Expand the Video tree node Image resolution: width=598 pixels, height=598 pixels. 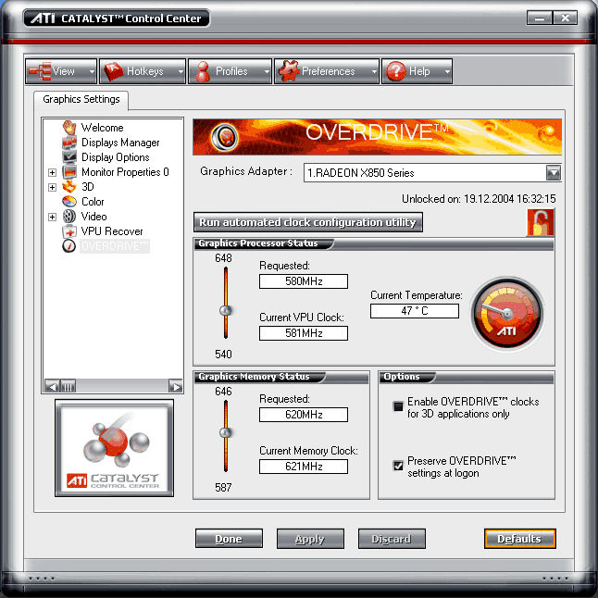point(52,217)
